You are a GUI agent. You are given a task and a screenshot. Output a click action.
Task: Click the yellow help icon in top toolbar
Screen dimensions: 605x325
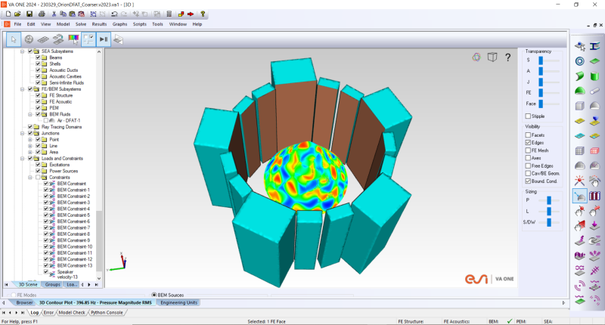click(202, 14)
